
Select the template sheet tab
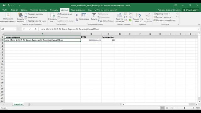click(x=18, y=104)
